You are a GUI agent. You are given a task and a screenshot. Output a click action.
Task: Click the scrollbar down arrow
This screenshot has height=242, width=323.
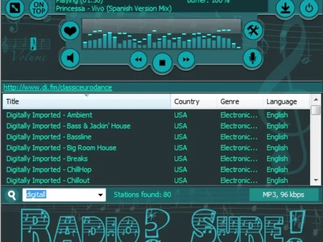(316, 180)
